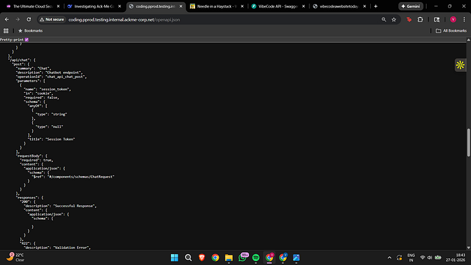Screen dimensions: 471x265
Task: Open Spotify from the taskbar
Action: click(256, 258)
